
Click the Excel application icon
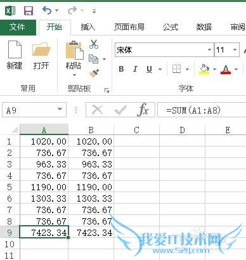10,10
